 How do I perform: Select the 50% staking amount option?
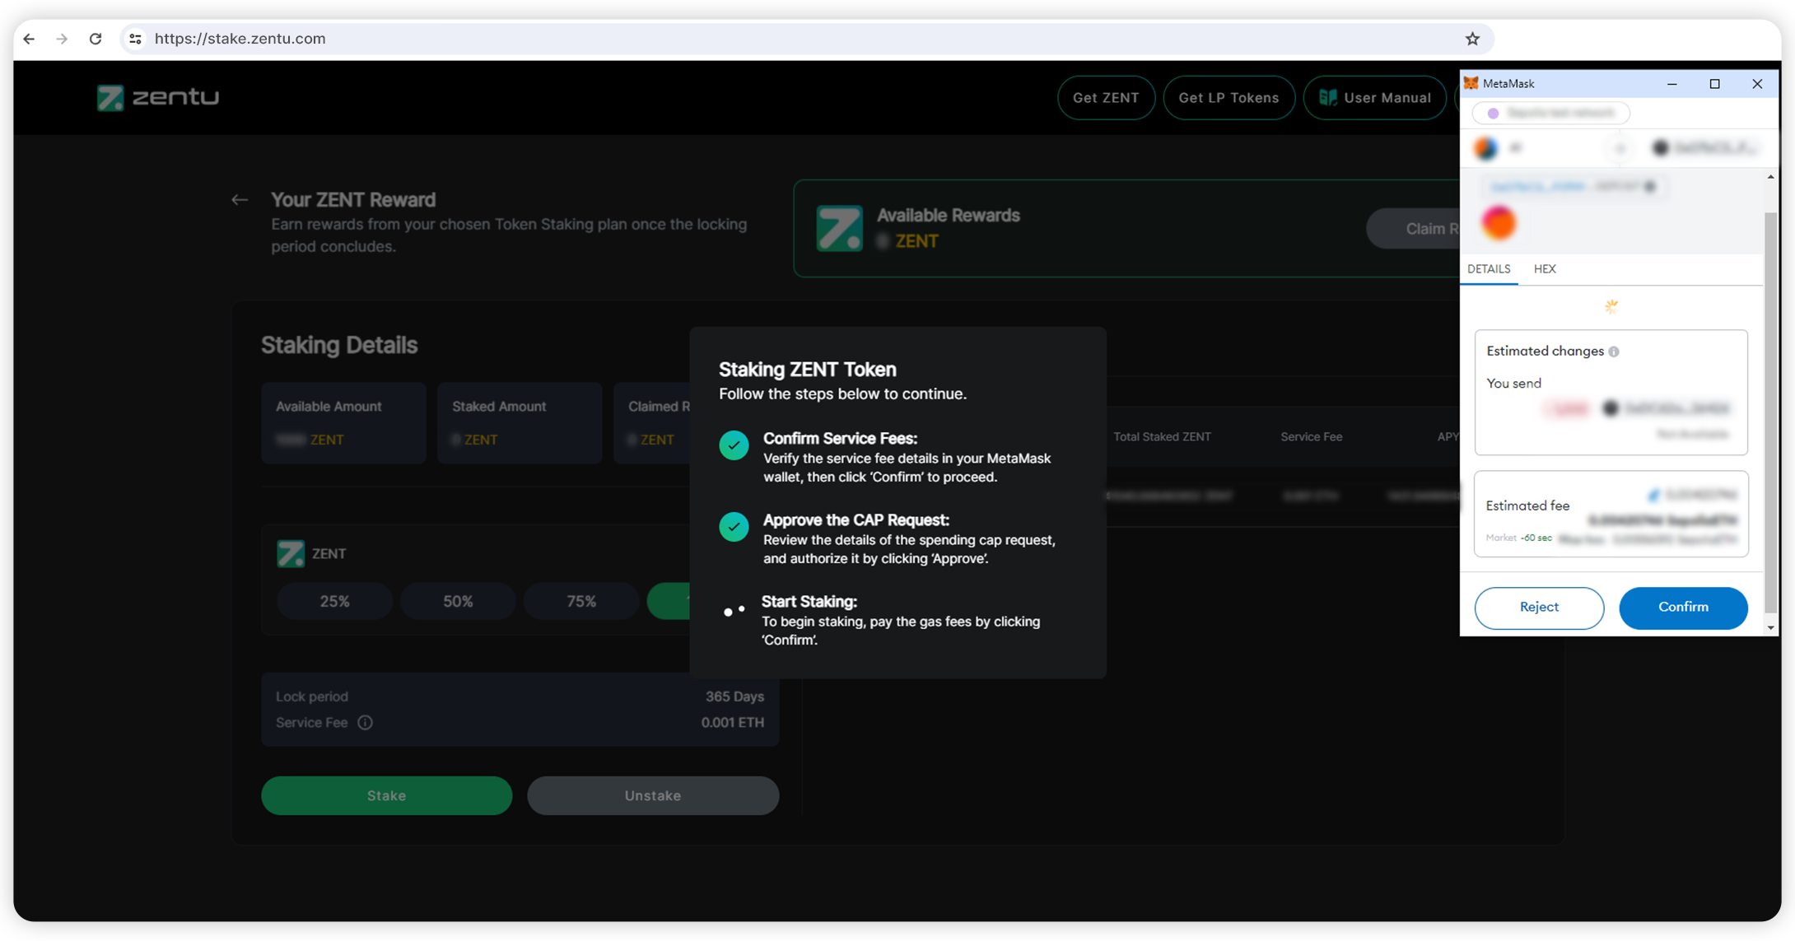coord(458,602)
